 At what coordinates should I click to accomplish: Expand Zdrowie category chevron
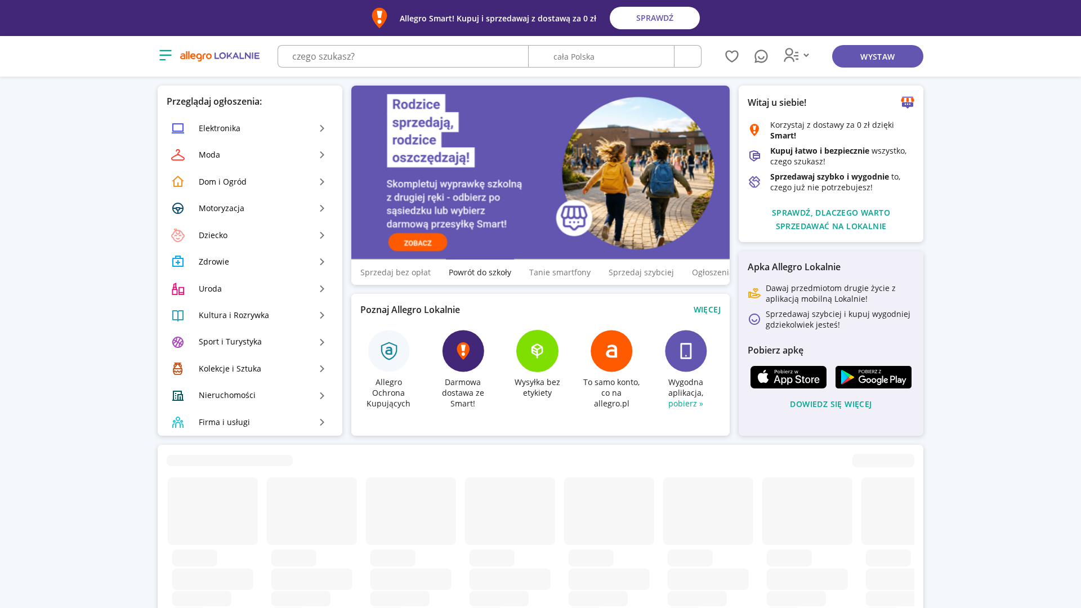pos(322,262)
